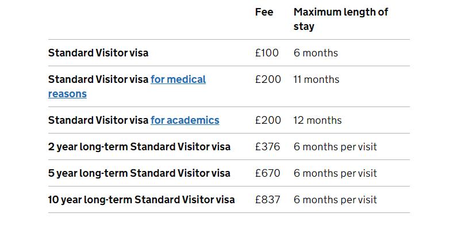Click "6 months" in the £100 visa row
This screenshot has height=232, width=472.
[x=316, y=53]
